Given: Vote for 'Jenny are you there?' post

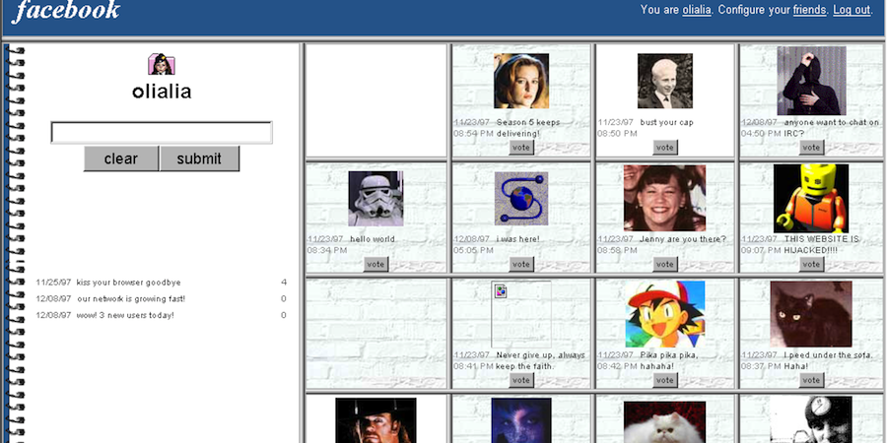Looking at the screenshot, I should pos(664,264).
